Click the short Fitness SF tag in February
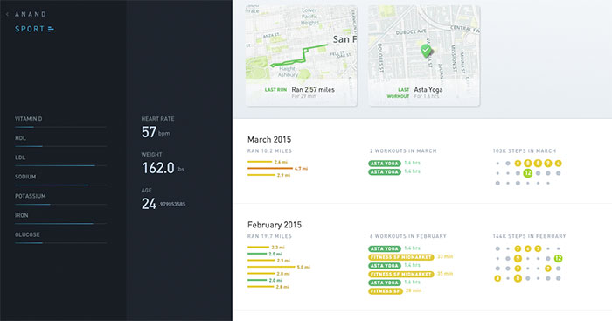612x321 pixels. point(386,291)
